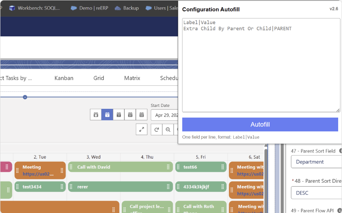Viewport: 342px width, 213px height.
Task: Open the Start Date picker field
Action: 165,115
